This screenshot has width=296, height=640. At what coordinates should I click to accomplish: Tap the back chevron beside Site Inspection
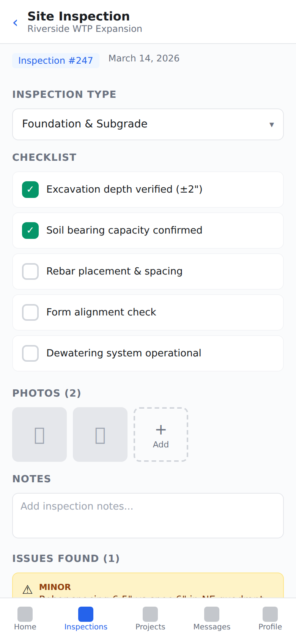[15, 22]
